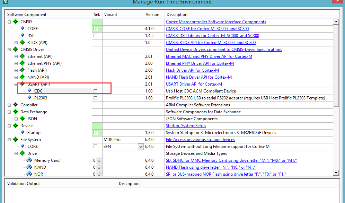The width and height of the screenshot is (345, 203).
Task: Click the green diamond icon beside Flash (API)
Action: pos(23,70)
